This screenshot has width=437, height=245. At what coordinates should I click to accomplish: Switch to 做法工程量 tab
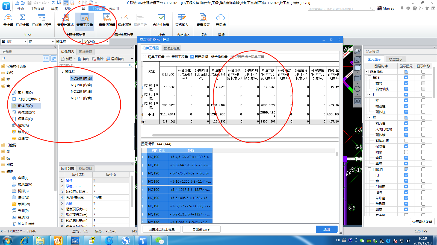coord(172,48)
